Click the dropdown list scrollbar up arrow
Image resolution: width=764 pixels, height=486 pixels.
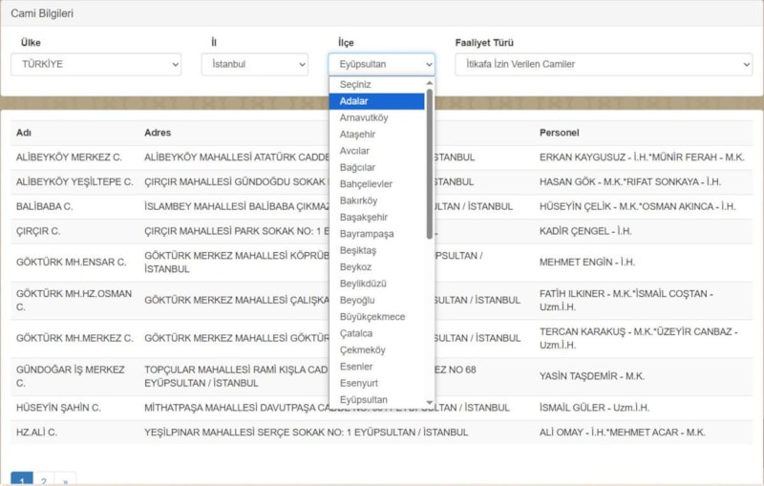pos(430,82)
